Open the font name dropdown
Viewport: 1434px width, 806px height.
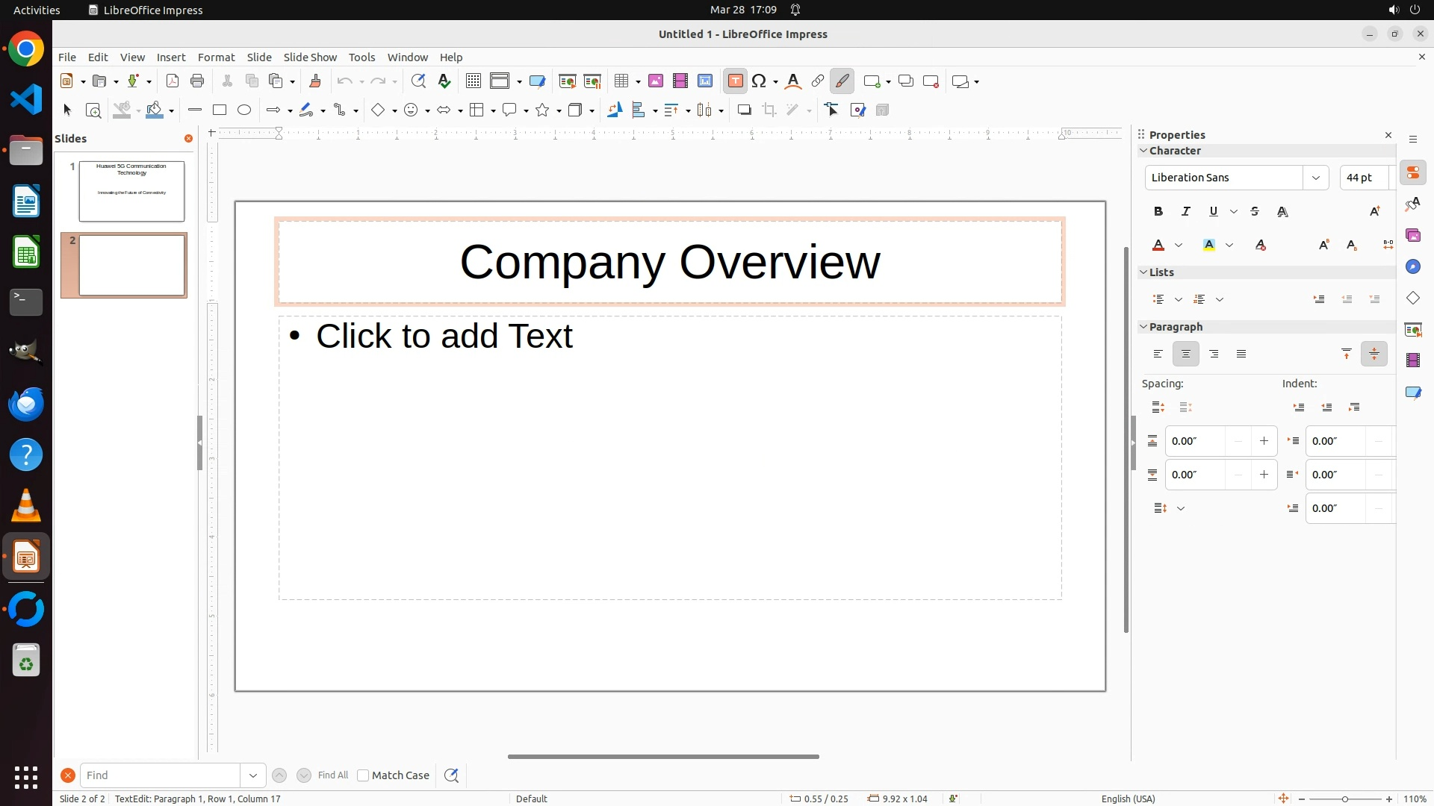click(1316, 178)
